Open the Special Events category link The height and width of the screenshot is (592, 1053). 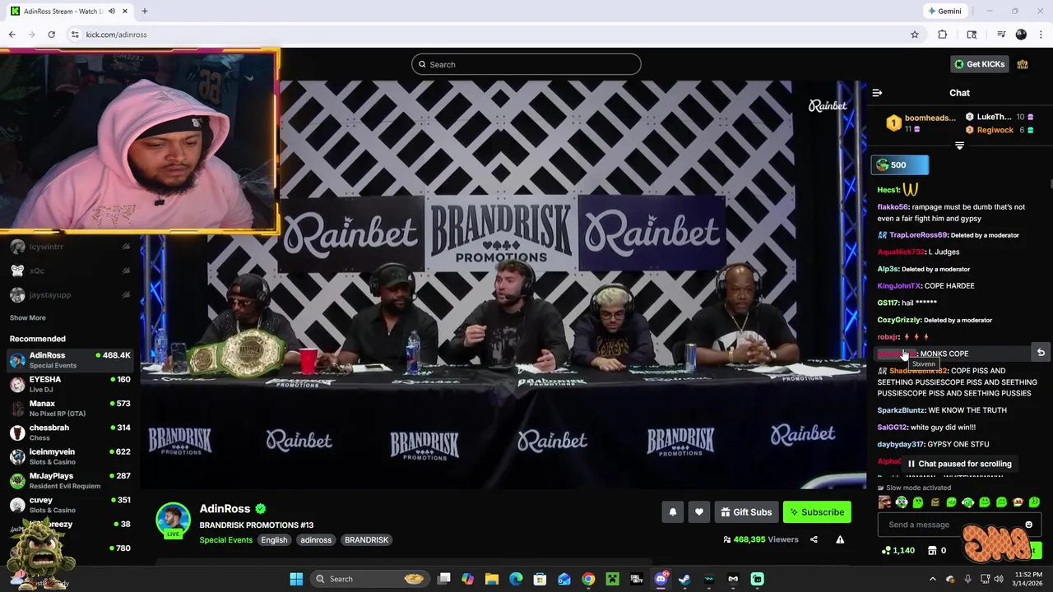pos(225,540)
